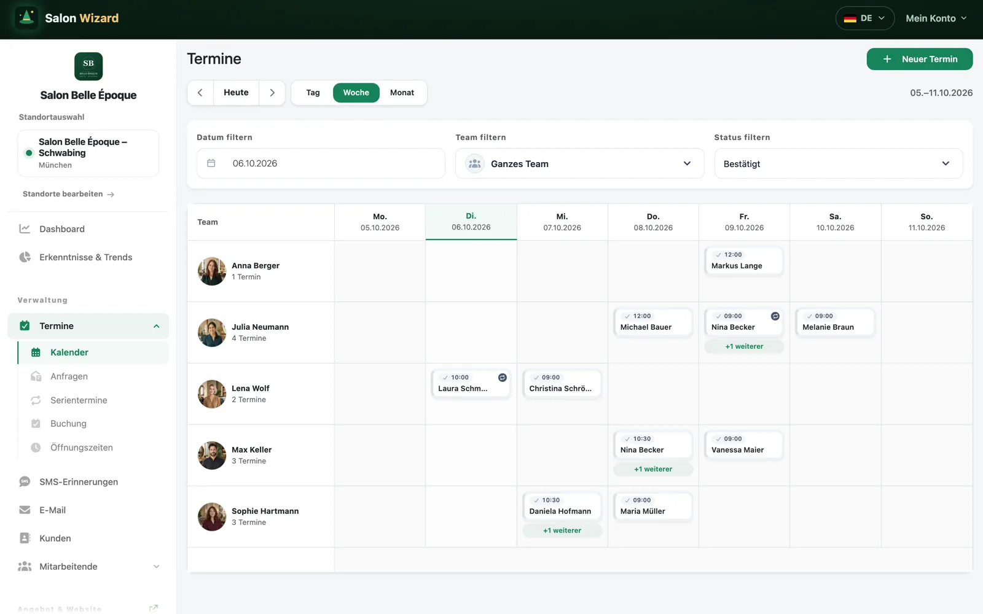Click the E-Mail envelope icon

point(25,510)
